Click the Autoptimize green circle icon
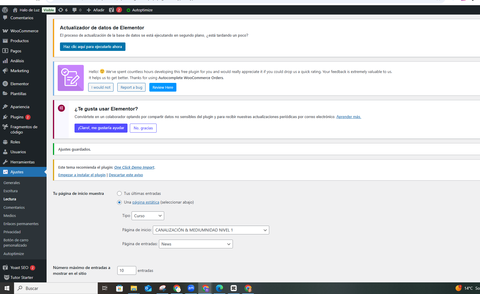This screenshot has width=480, height=294. pyautogui.click(x=128, y=10)
